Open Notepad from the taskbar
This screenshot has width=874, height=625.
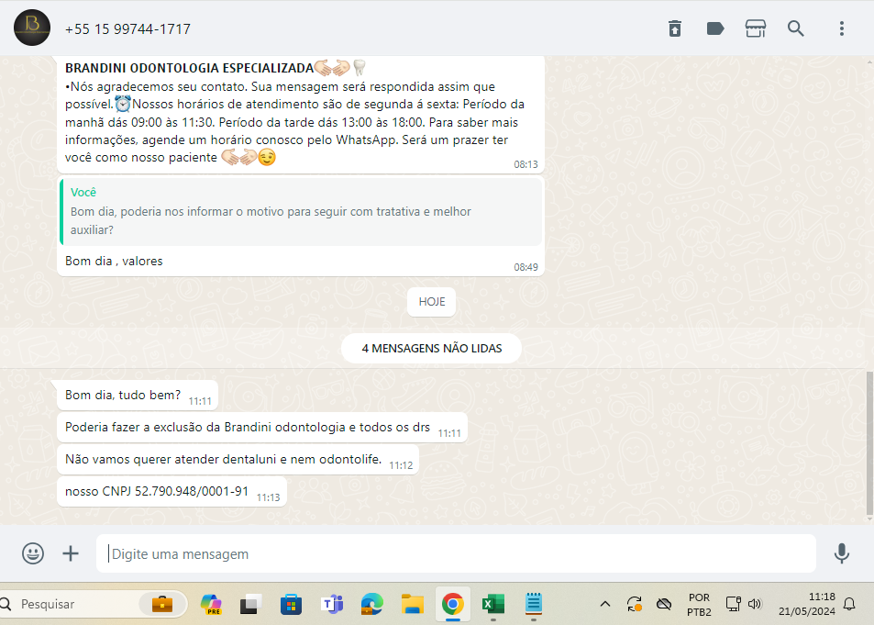(534, 604)
